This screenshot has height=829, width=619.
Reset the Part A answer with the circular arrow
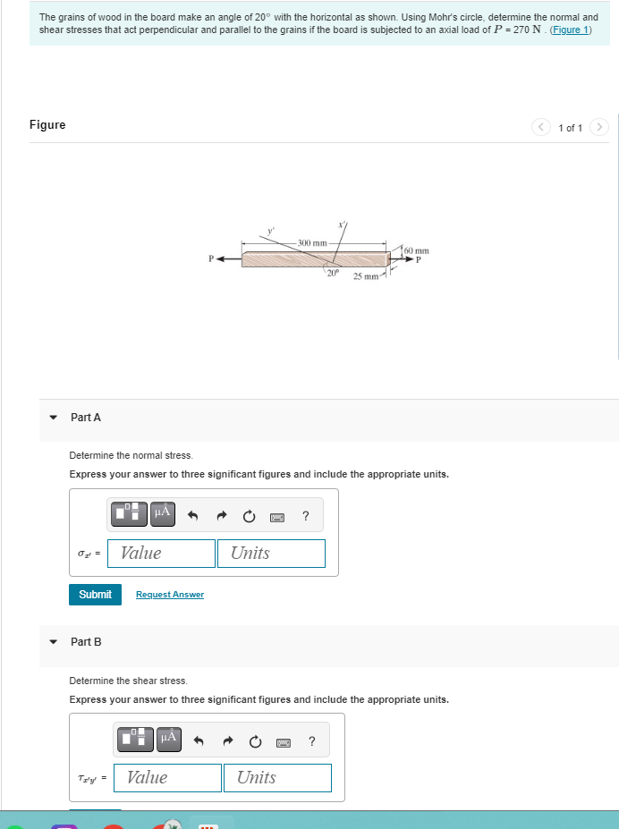(x=249, y=514)
